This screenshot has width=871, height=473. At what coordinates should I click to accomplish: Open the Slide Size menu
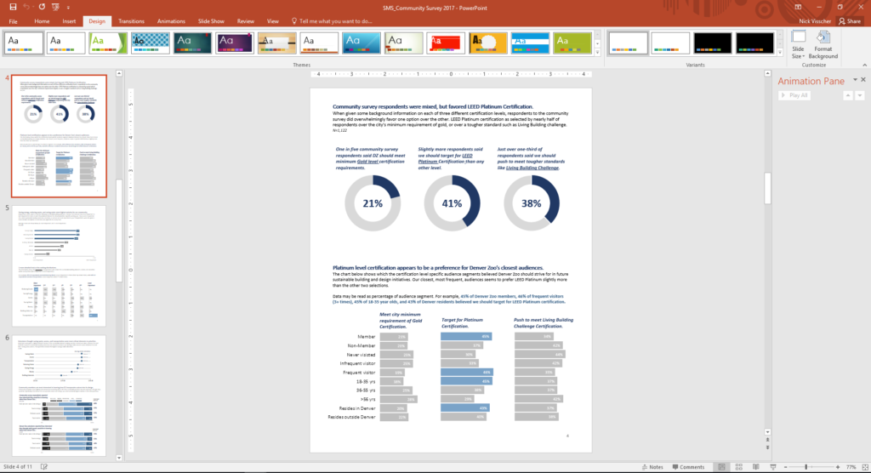[798, 46]
